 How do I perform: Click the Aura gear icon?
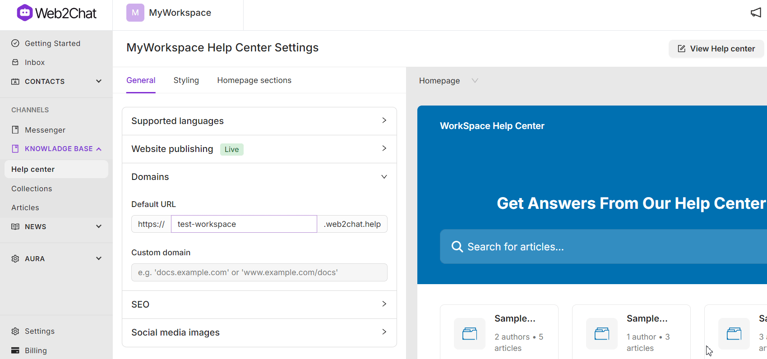point(15,259)
